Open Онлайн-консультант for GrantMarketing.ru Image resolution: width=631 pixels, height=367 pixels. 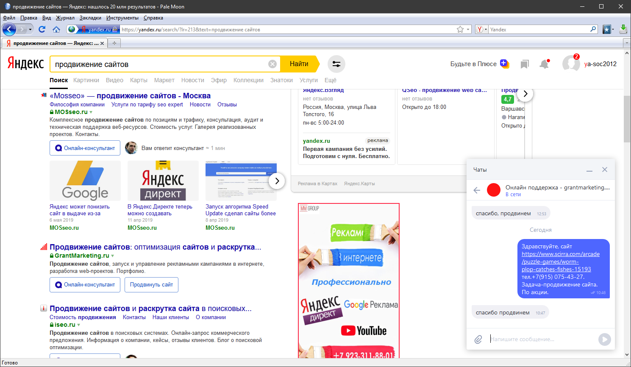(85, 285)
